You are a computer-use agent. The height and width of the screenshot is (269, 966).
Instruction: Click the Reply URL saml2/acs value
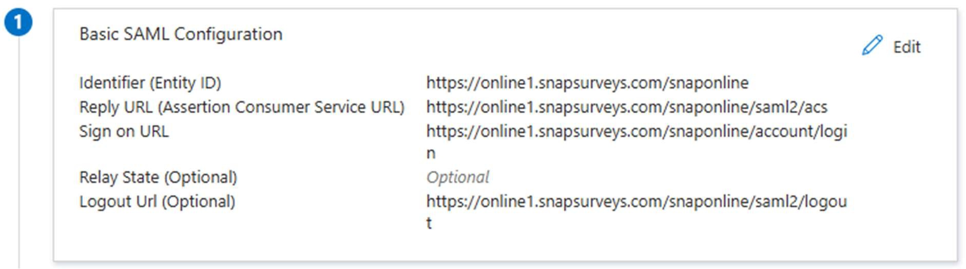click(x=626, y=107)
